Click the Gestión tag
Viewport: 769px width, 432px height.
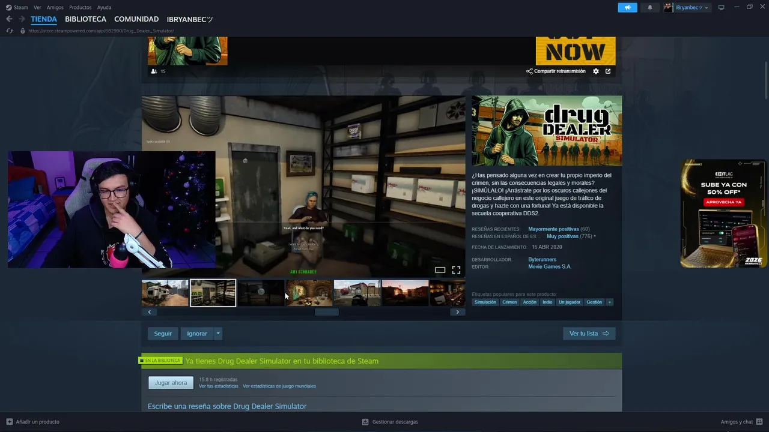pos(594,302)
